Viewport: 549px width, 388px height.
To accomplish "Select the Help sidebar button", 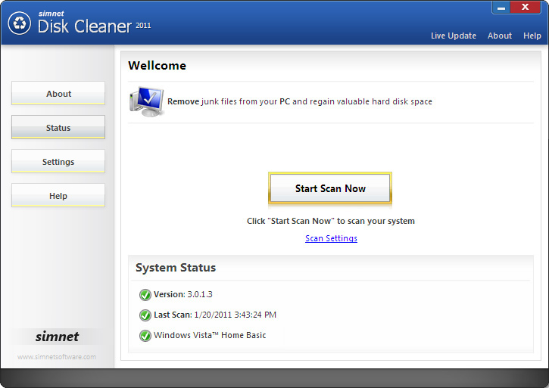I will click(58, 196).
